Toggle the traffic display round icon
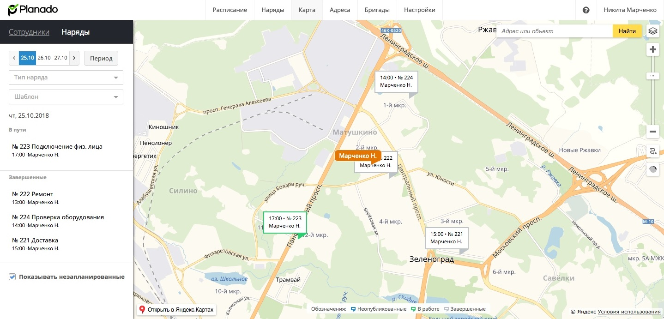 (x=652, y=169)
